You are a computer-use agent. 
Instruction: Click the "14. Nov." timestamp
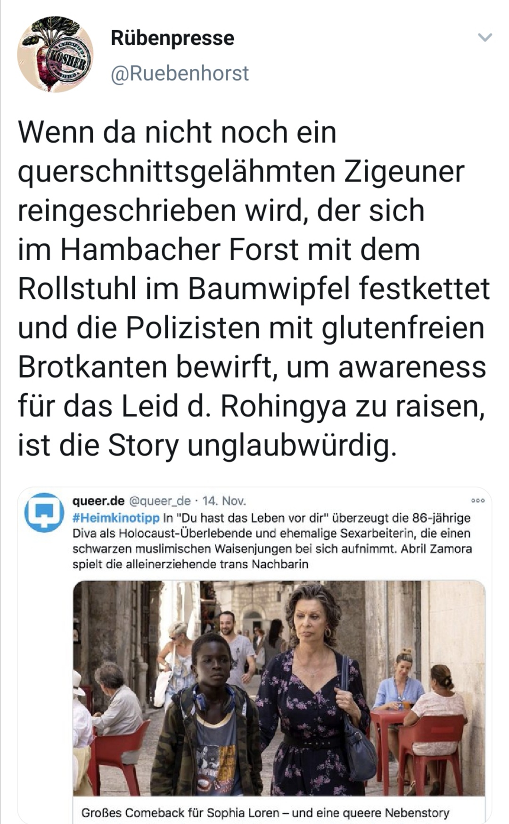click(224, 501)
